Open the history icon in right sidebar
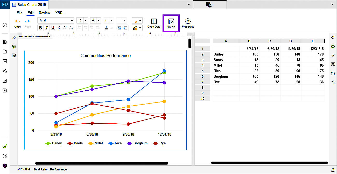This screenshot has height=174, width=337. [x=333, y=74]
